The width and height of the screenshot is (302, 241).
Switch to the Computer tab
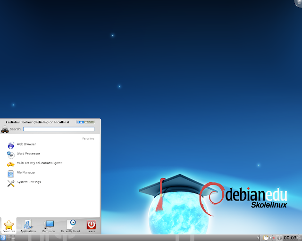(x=49, y=226)
